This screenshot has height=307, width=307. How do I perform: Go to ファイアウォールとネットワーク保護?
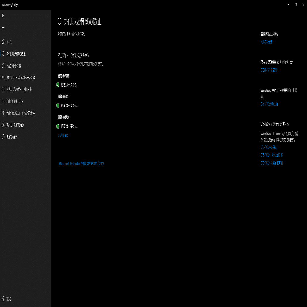[26, 78]
